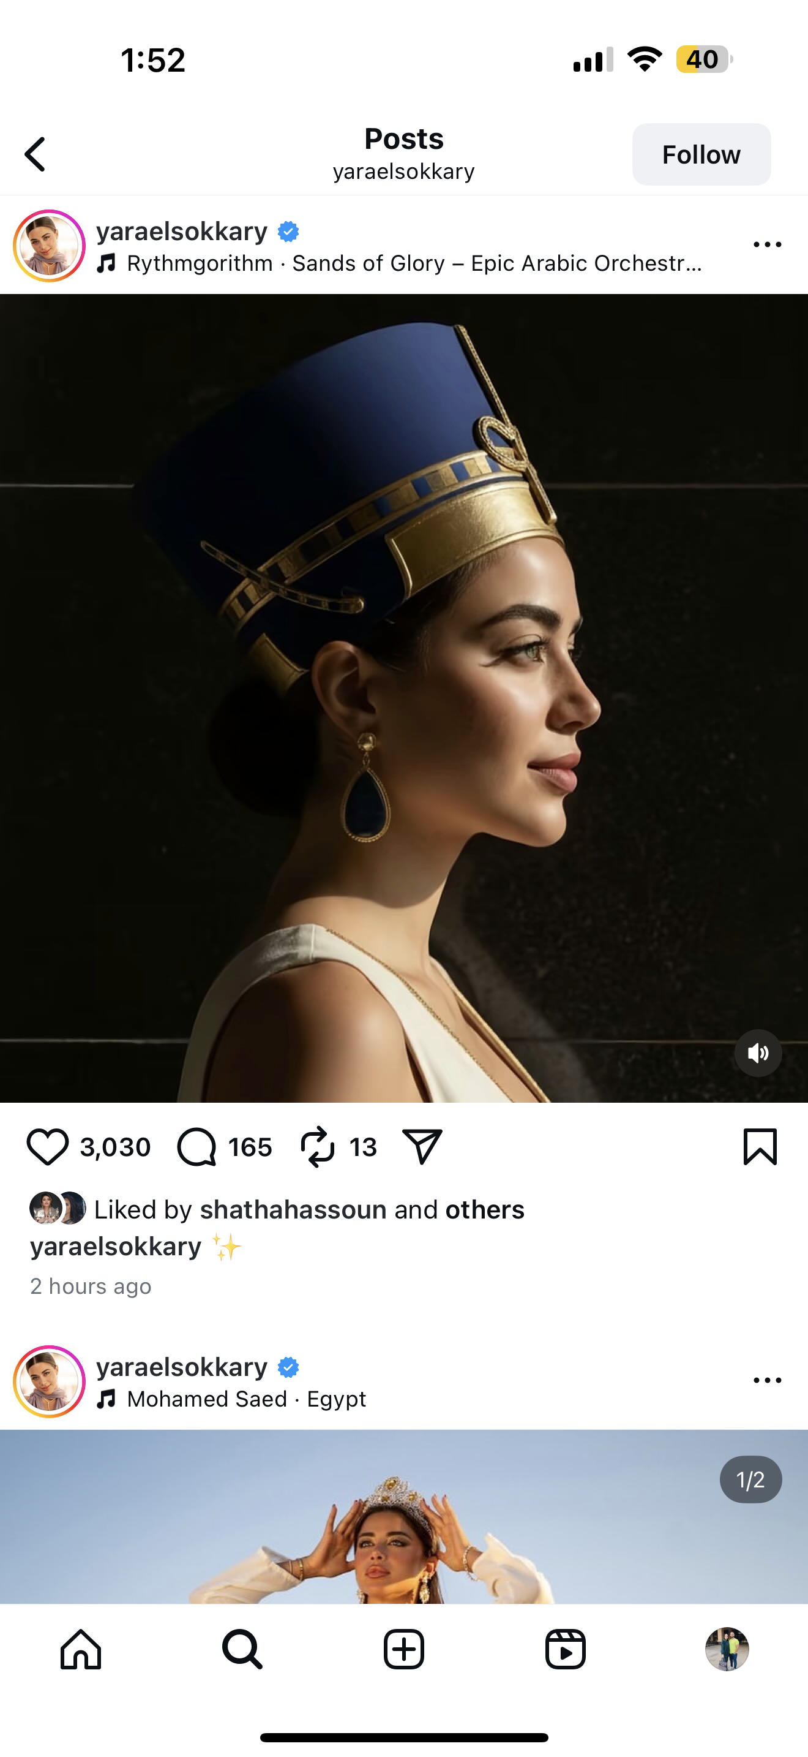Create a new post with plus icon
Viewport: 808px width, 1757px height.
[x=404, y=1649]
